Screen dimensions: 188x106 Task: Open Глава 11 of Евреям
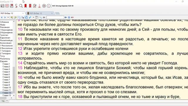click(x=6, y=90)
